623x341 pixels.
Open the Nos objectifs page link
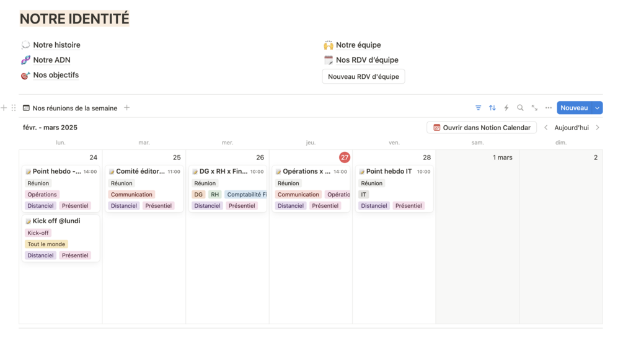click(56, 75)
